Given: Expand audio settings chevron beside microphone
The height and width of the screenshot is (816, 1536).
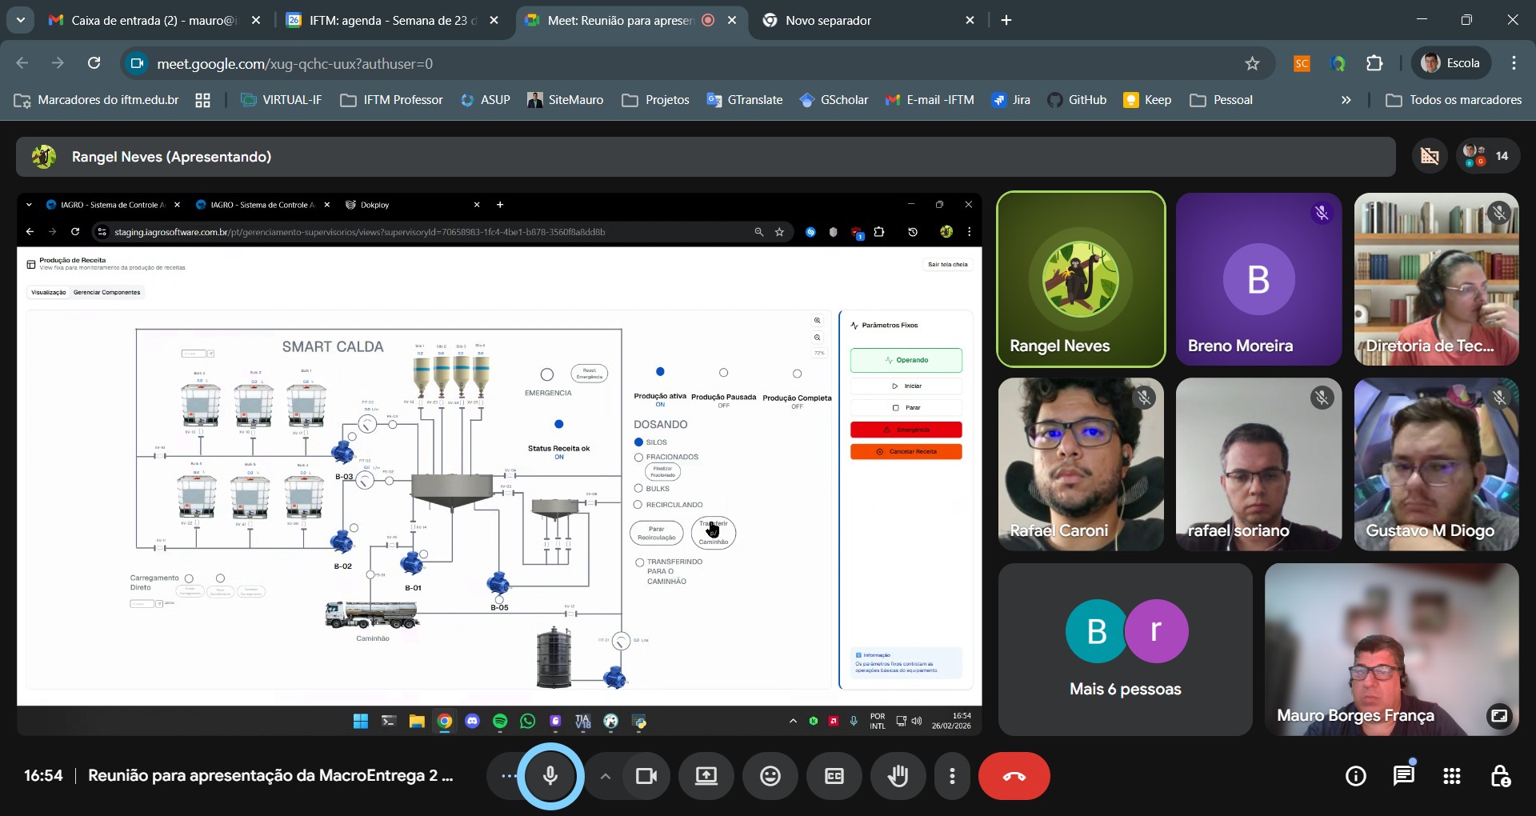Looking at the screenshot, I should point(606,776).
